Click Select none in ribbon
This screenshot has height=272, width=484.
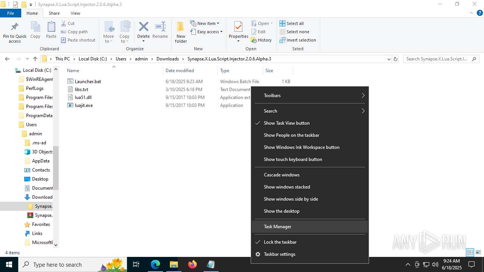click(294, 32)
